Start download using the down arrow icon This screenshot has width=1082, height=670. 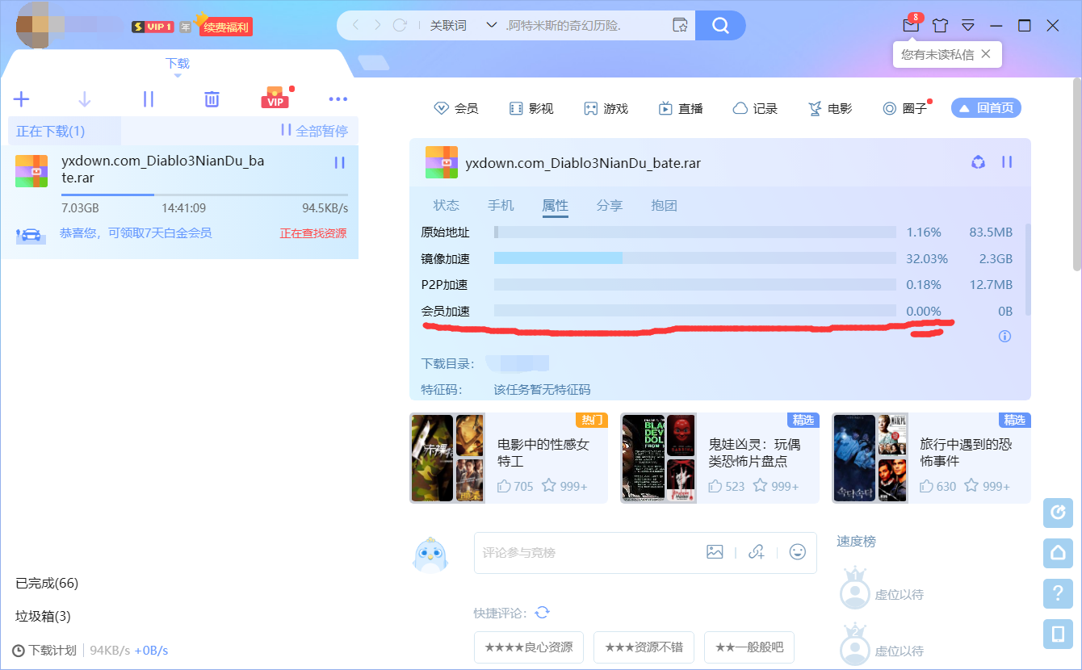[x=85, y=99]
